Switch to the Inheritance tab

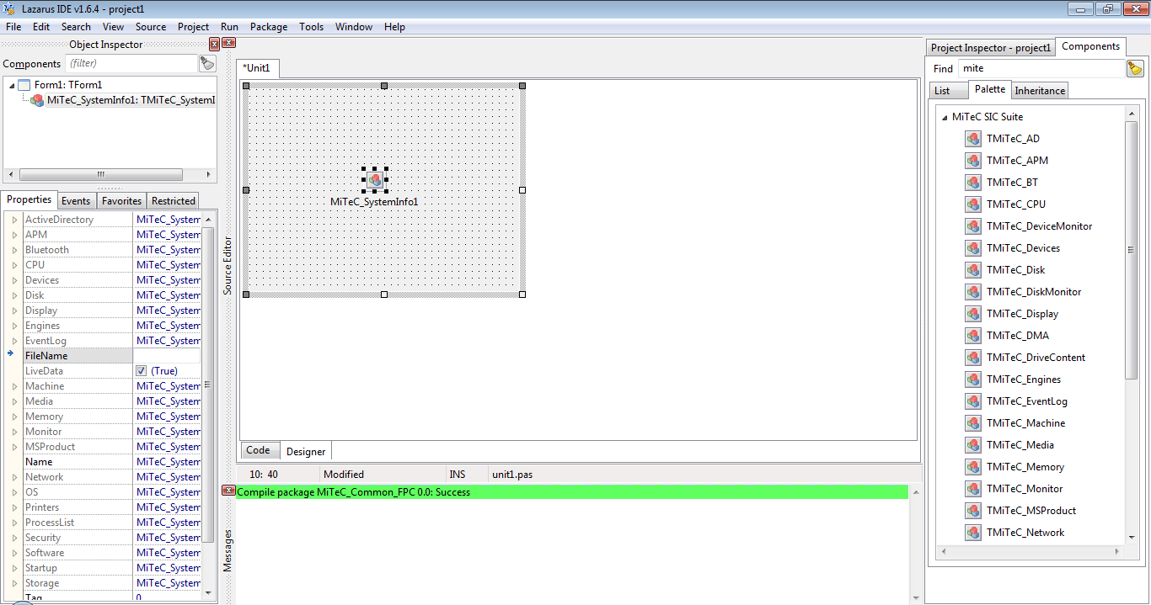(1040, 91)
